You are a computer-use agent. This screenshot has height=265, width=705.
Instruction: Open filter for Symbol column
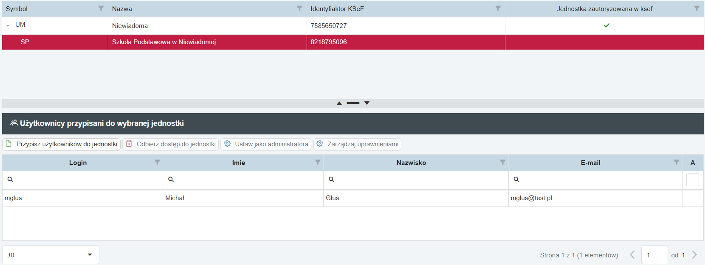click(x=101, y=8)
